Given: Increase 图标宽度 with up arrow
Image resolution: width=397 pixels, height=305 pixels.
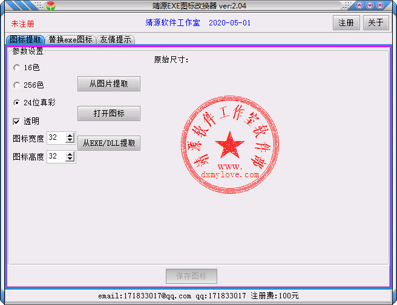Looking at the screenshot, I should [x=70, y=136].
